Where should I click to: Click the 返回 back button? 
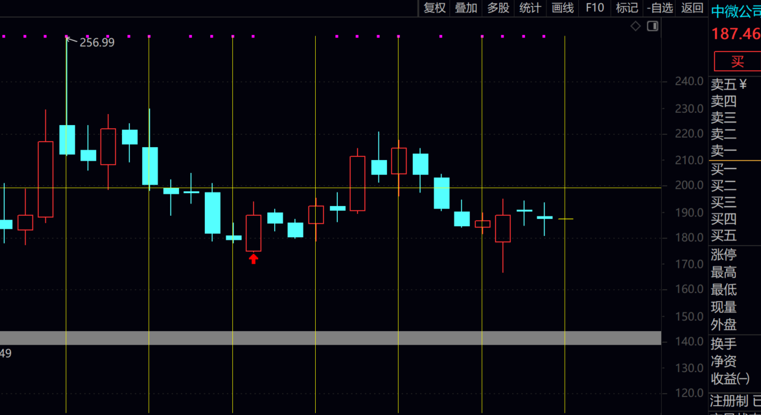click(x=692, y=8)
